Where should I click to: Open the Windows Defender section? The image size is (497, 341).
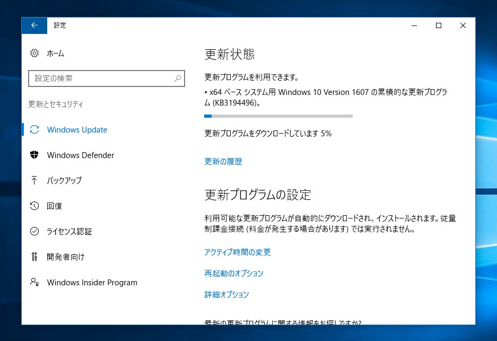tap(81, 155)
